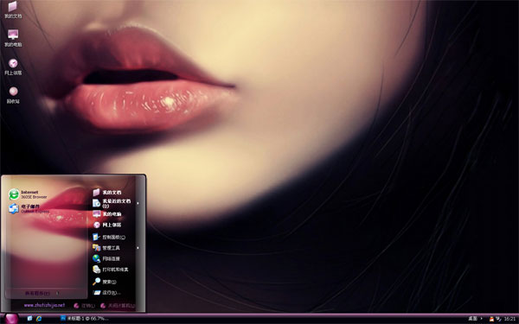Click the pink Start orb button
The height and width of the screenshot is (324, 519).
click(x=11, y=319)
